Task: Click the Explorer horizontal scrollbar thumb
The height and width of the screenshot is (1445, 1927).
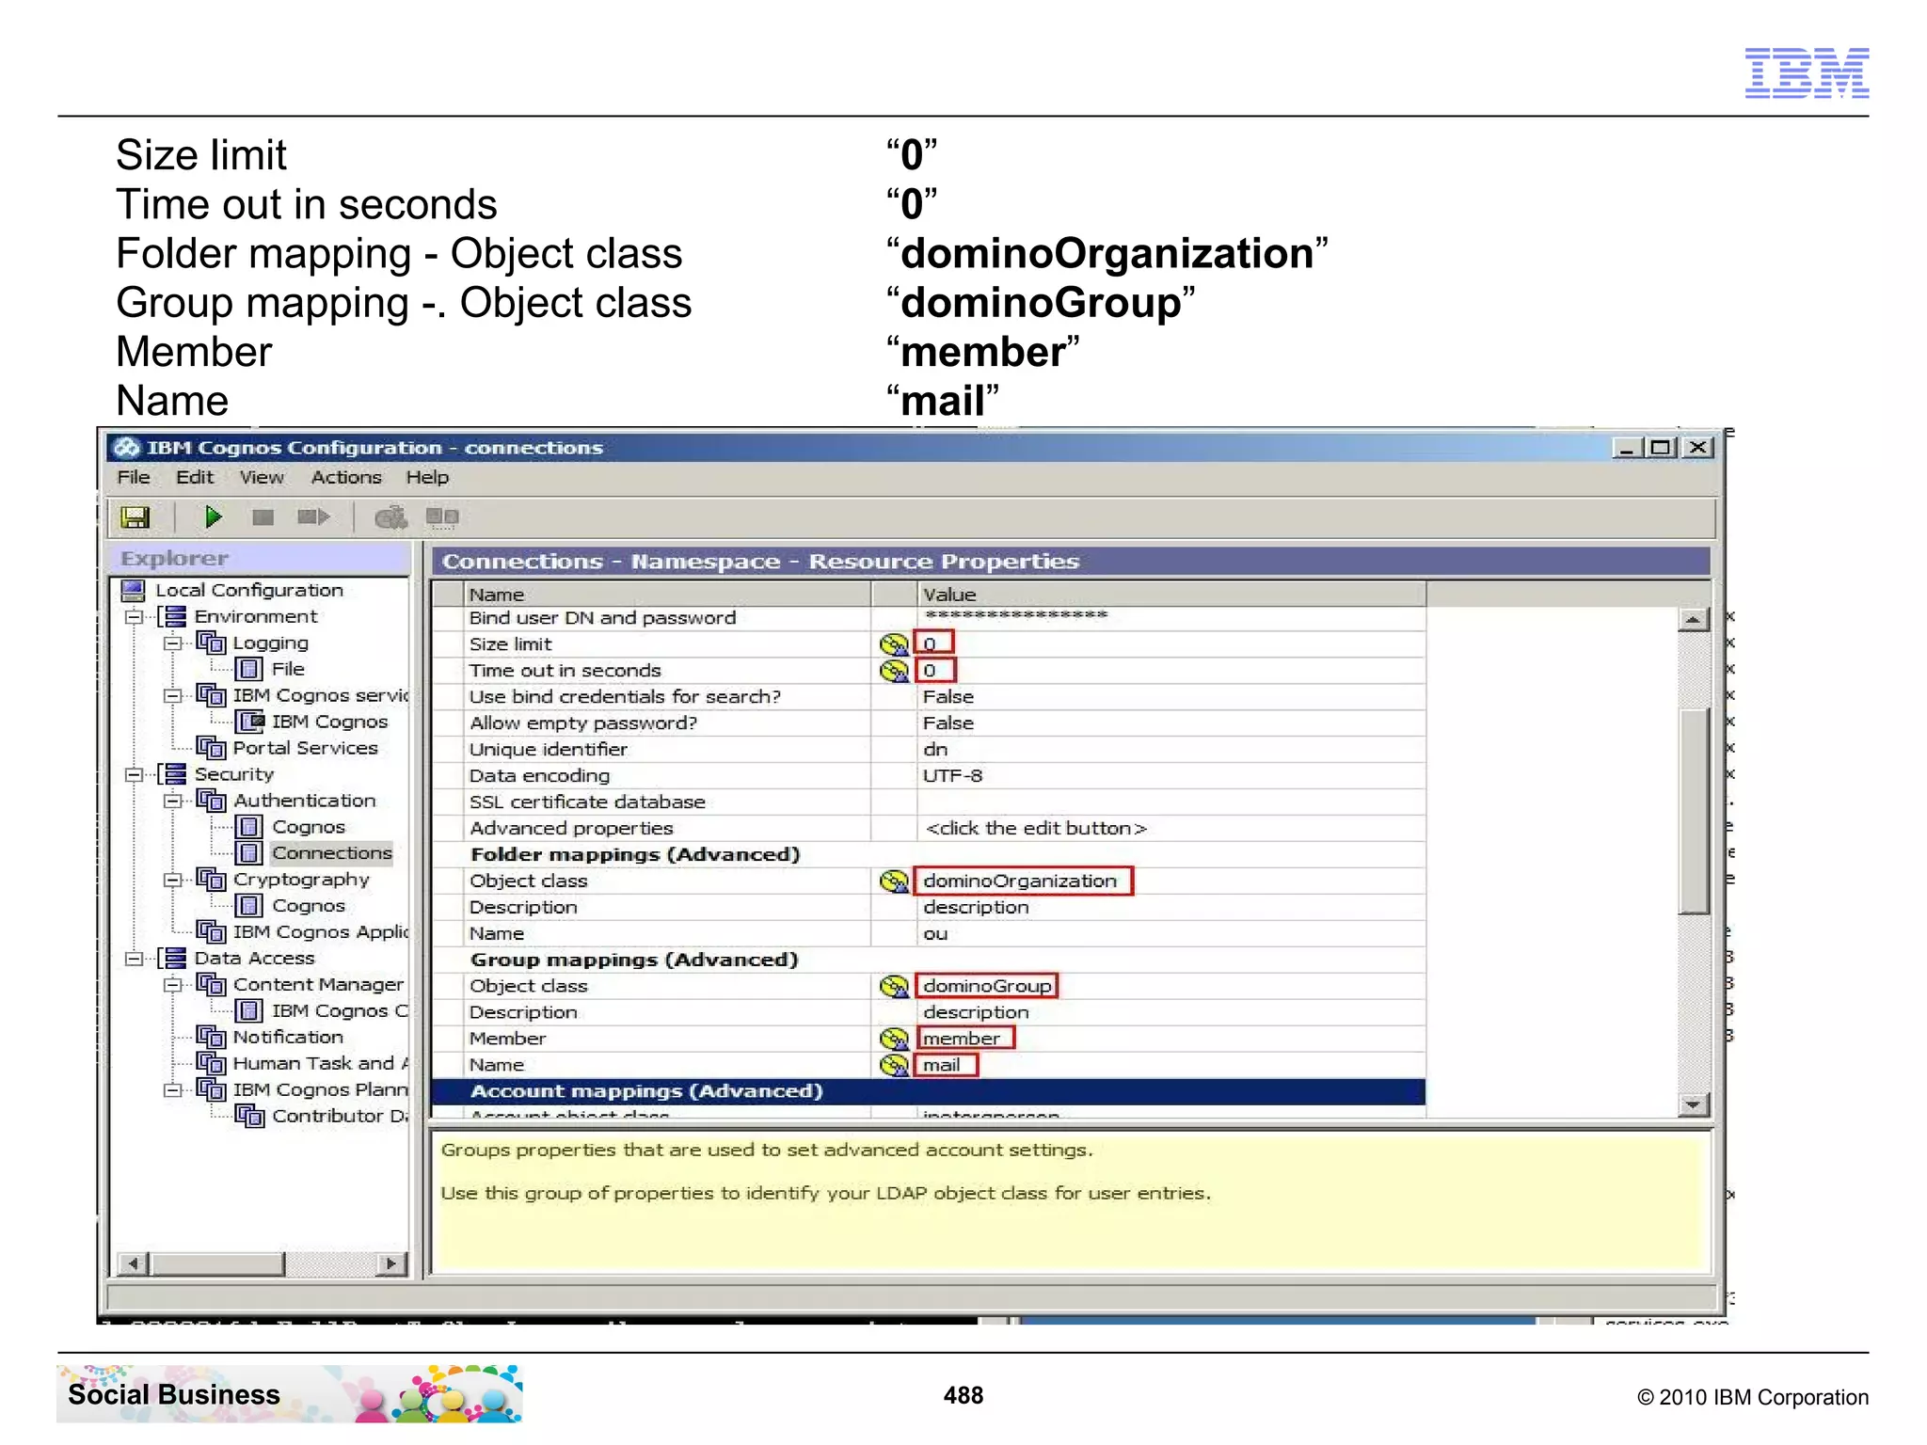Action: pyautogui.click(x=218, y=1263)
